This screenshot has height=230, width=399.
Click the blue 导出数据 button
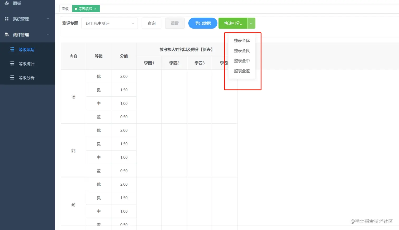(203, 23)
